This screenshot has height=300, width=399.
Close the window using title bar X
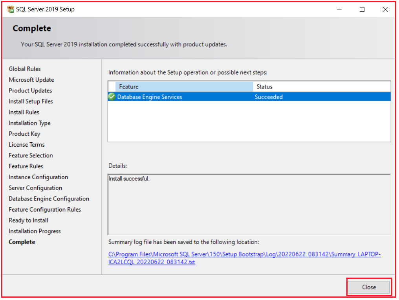tap(385, 9)
